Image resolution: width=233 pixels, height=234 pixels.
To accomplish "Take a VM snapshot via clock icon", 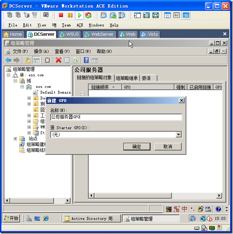I will pos(103,15).
